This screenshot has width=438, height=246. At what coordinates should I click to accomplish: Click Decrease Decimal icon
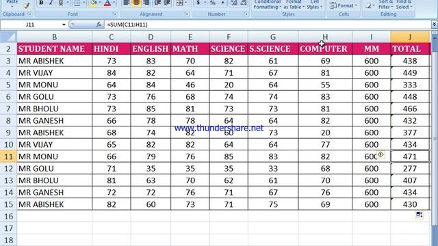tap(244, 3)
